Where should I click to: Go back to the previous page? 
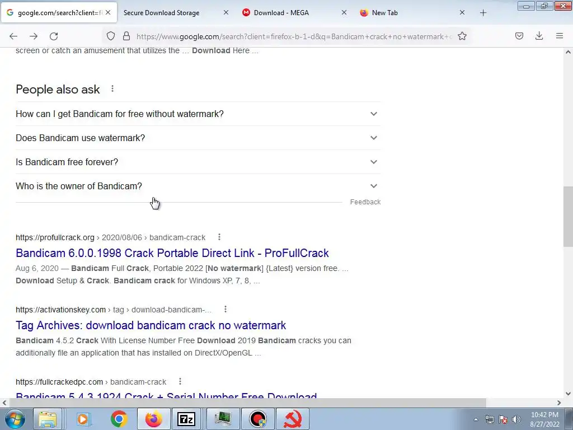tap(13, 36)
